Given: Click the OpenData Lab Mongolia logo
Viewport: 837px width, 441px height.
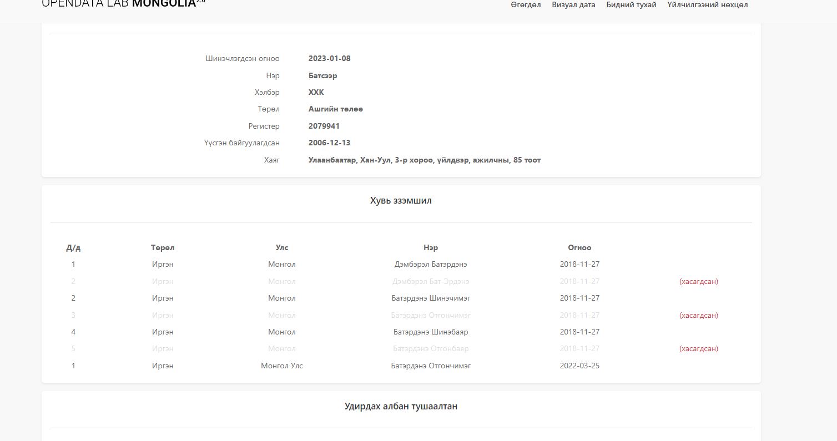Looking at the screenshot, I should (123, 4).
